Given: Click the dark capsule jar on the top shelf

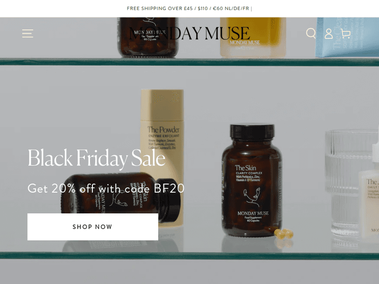Looking at the screenshot, I should coord(148,37).
